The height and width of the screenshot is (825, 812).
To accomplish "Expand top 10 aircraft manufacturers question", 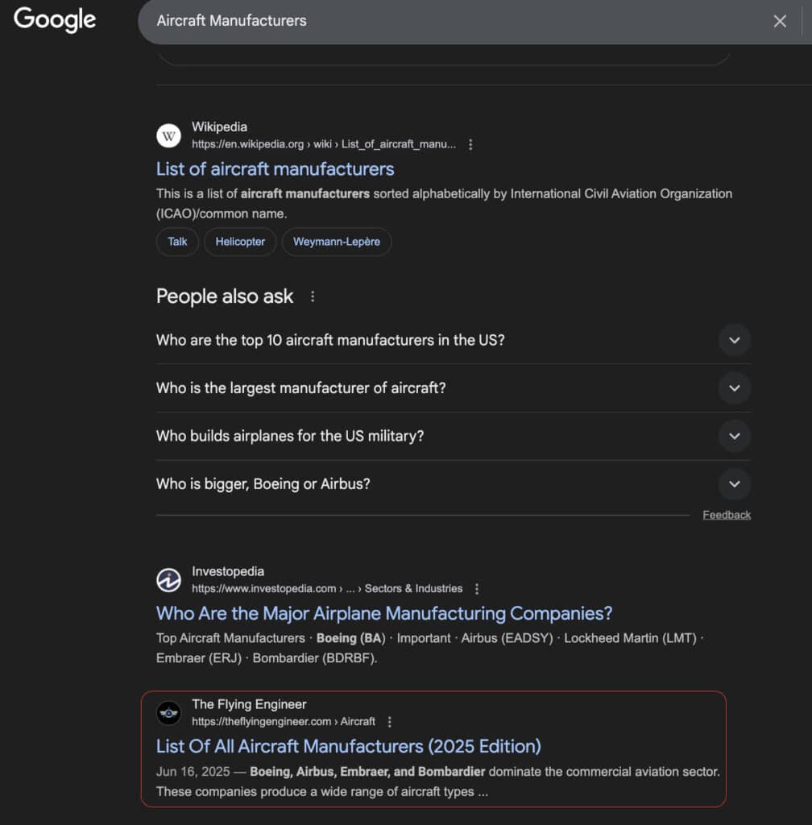I will point(734,340).
